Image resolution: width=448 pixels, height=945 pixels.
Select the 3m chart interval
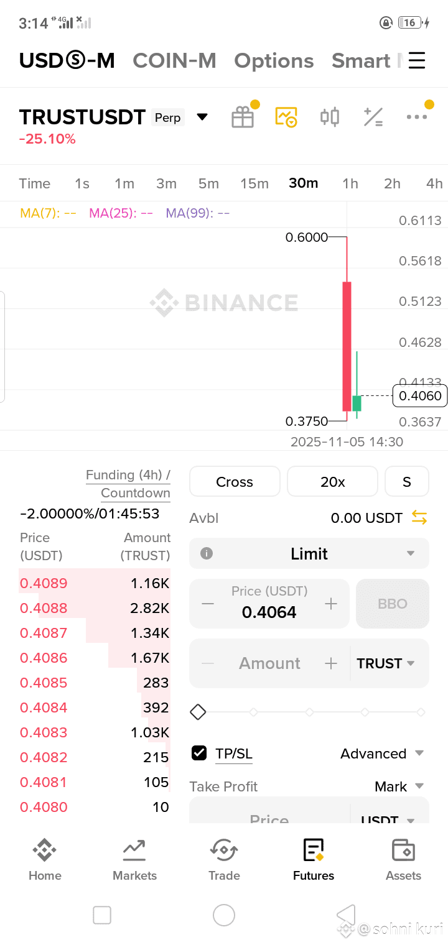[x=166, y=183]
